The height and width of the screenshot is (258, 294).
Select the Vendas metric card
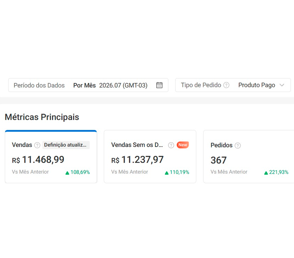51,157
